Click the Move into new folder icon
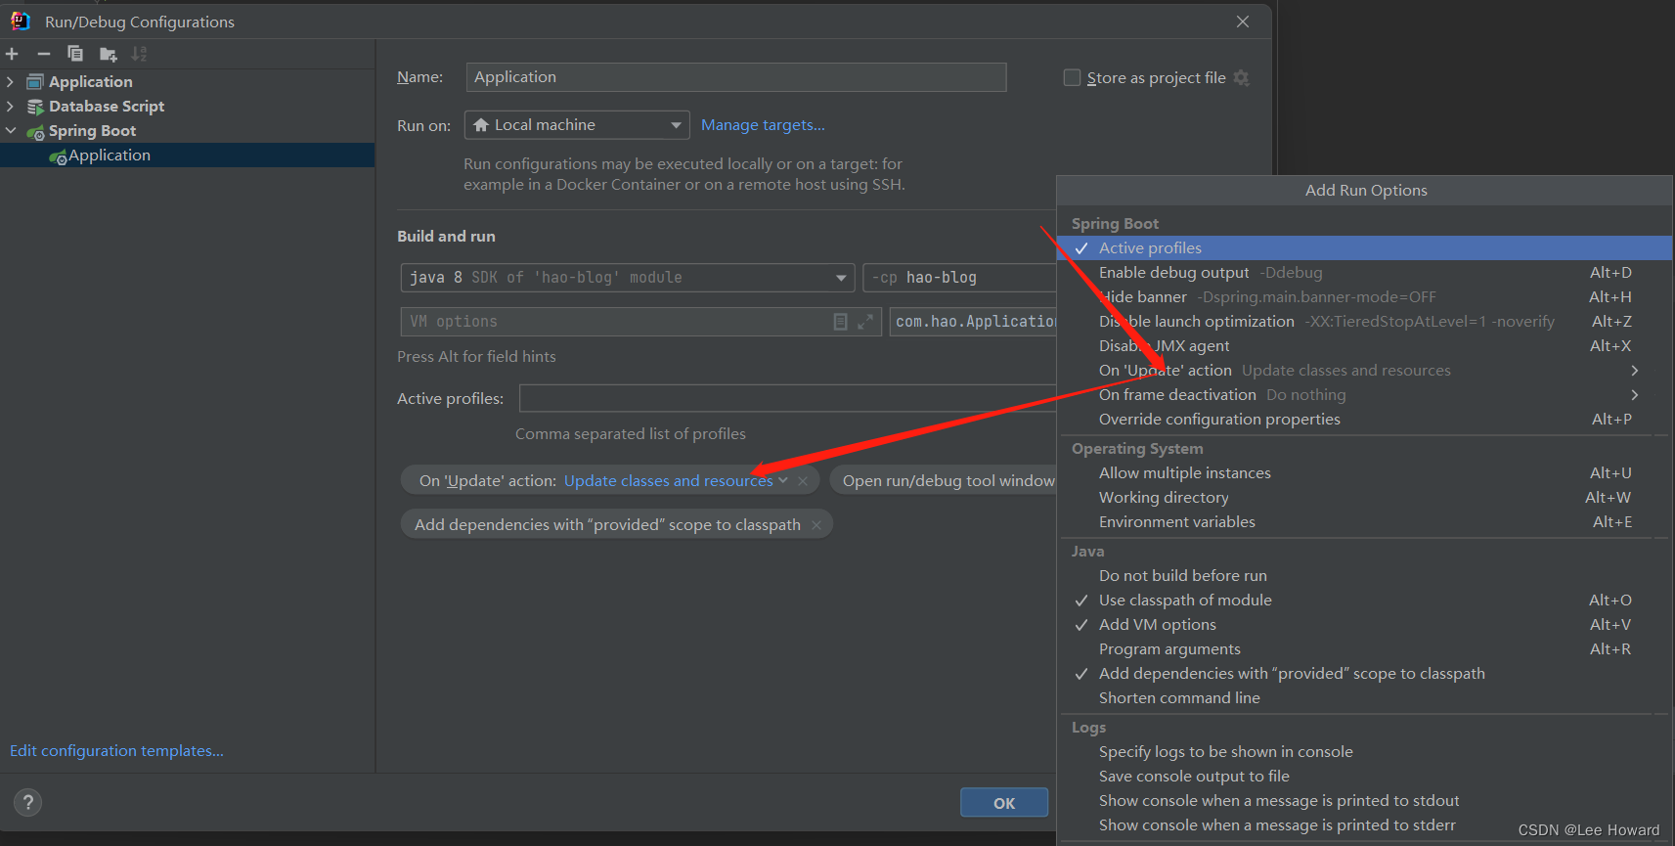Image resolution: width=1675 pixels, height=846 pixels. tap(109, 54)
